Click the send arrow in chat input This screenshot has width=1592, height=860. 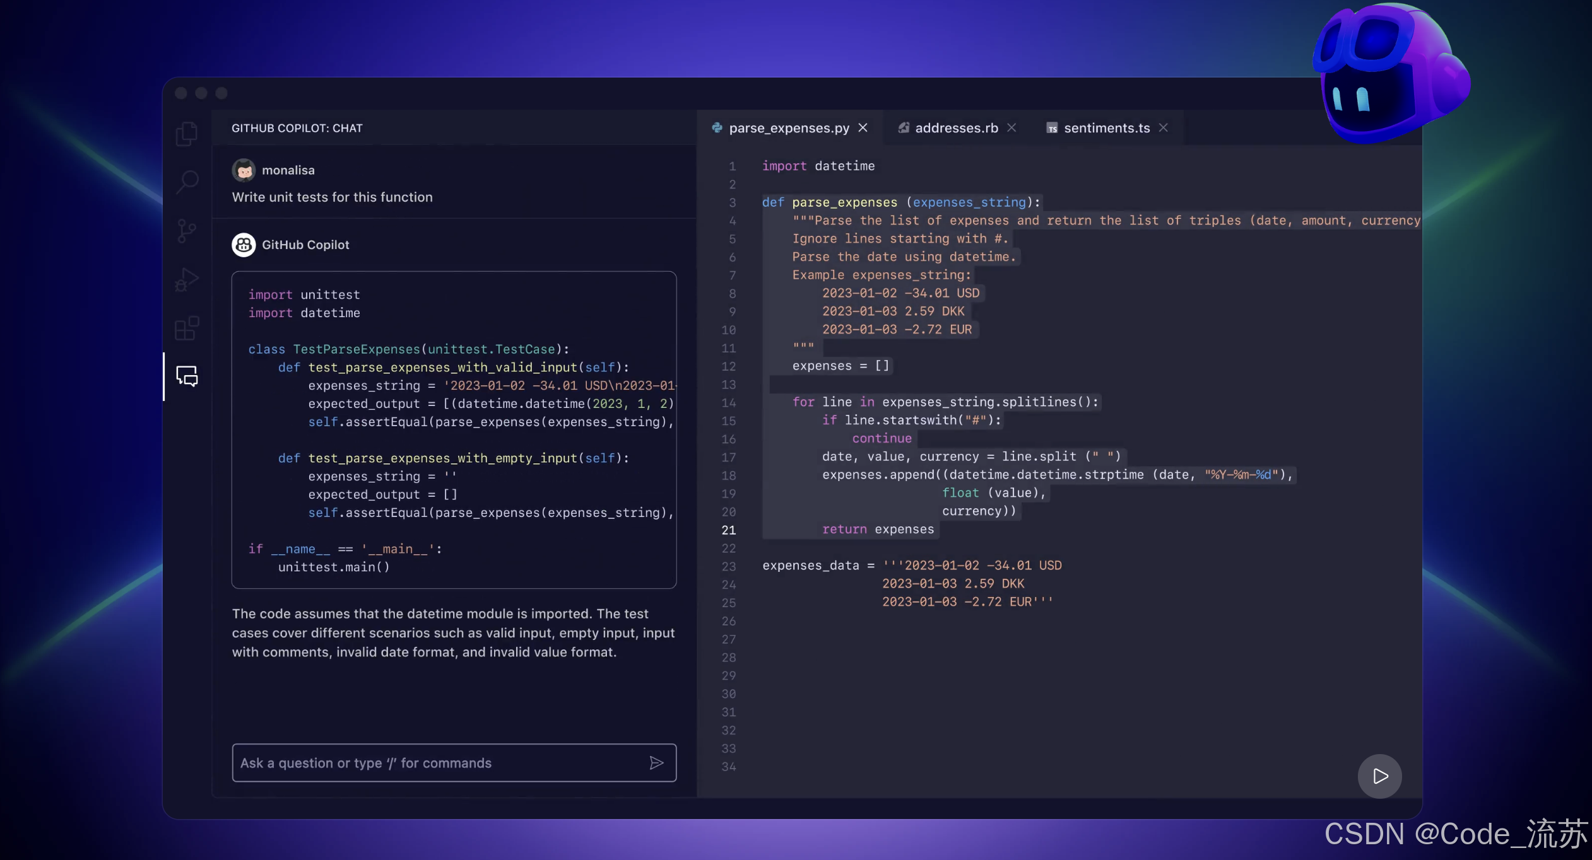pyautogui.click(x=656, y=763)
